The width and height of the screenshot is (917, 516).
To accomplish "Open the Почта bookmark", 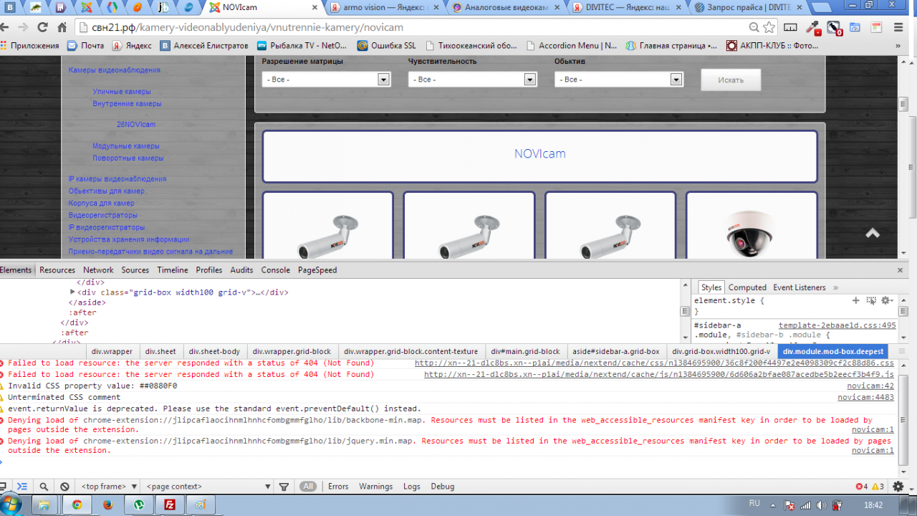I will 86,46.
